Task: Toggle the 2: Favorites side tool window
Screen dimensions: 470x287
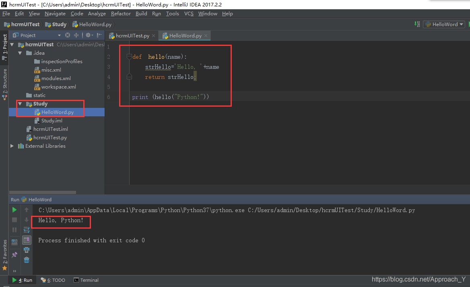Action: click(x=4, y=255)
